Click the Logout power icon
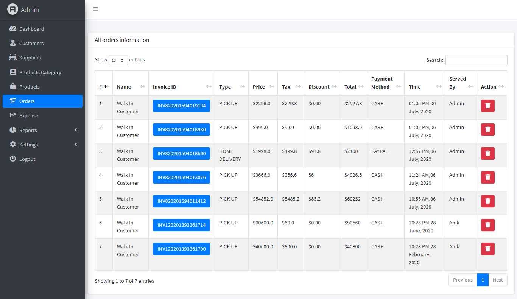The image size is (517, 299). click(13, 159)
